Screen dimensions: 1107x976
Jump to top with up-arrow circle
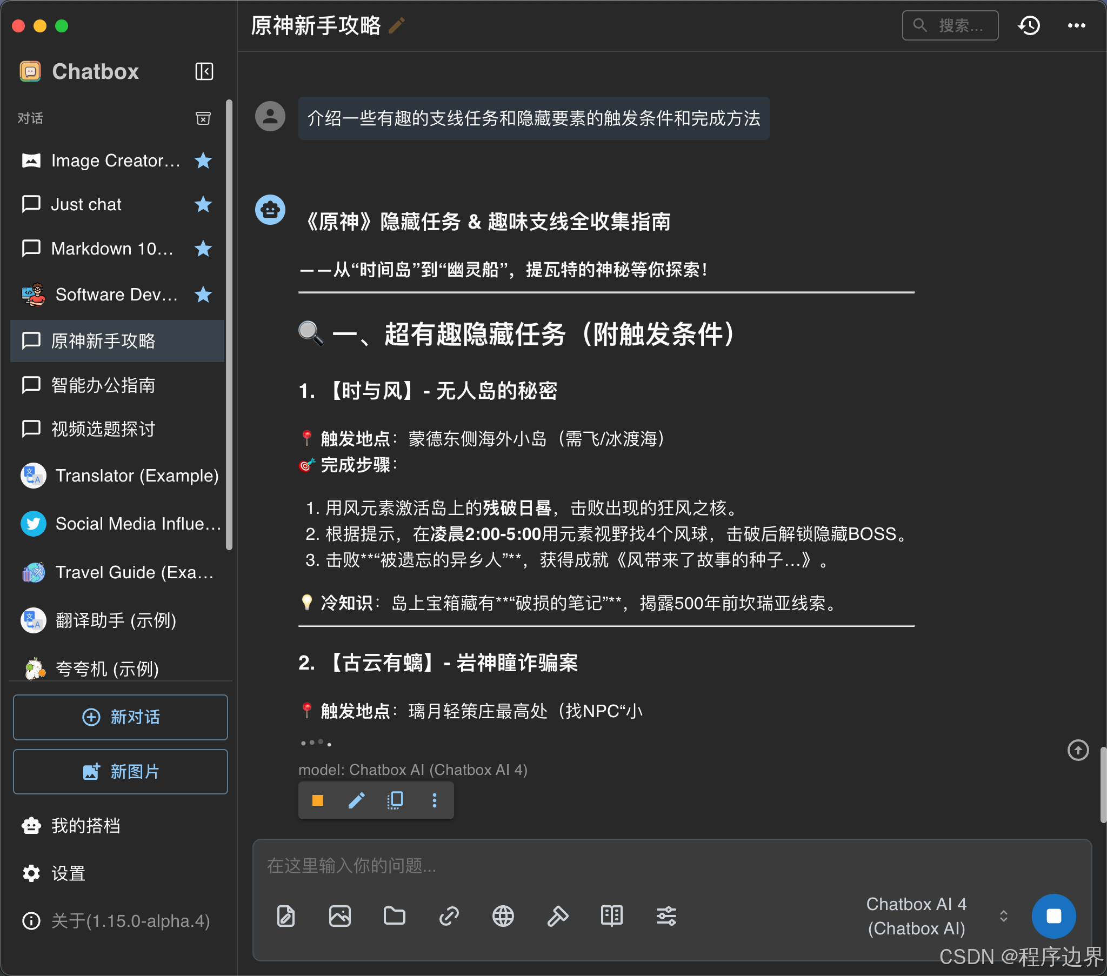[x=1078, y=750]
